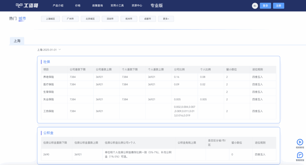
Task: Click the 住房公积金比例公司+个人 header
Action: click(x=120, y=143)
